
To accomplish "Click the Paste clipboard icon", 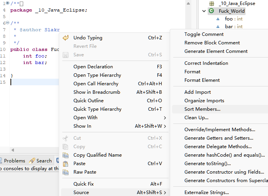I will 65,164.
